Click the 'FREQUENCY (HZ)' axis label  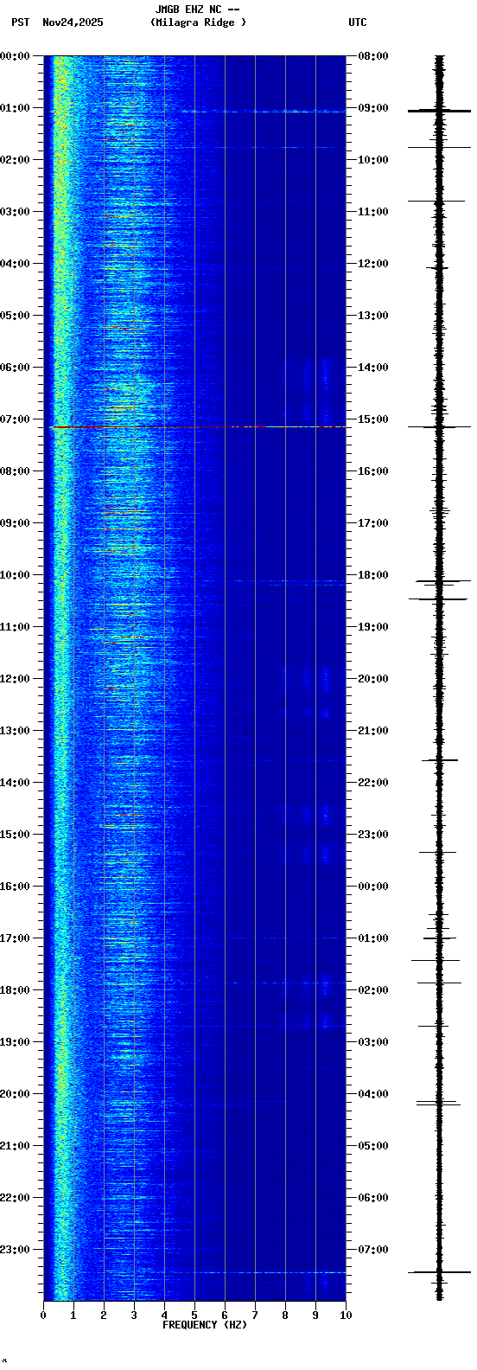pyautogui.click(x=205, y=1325)
